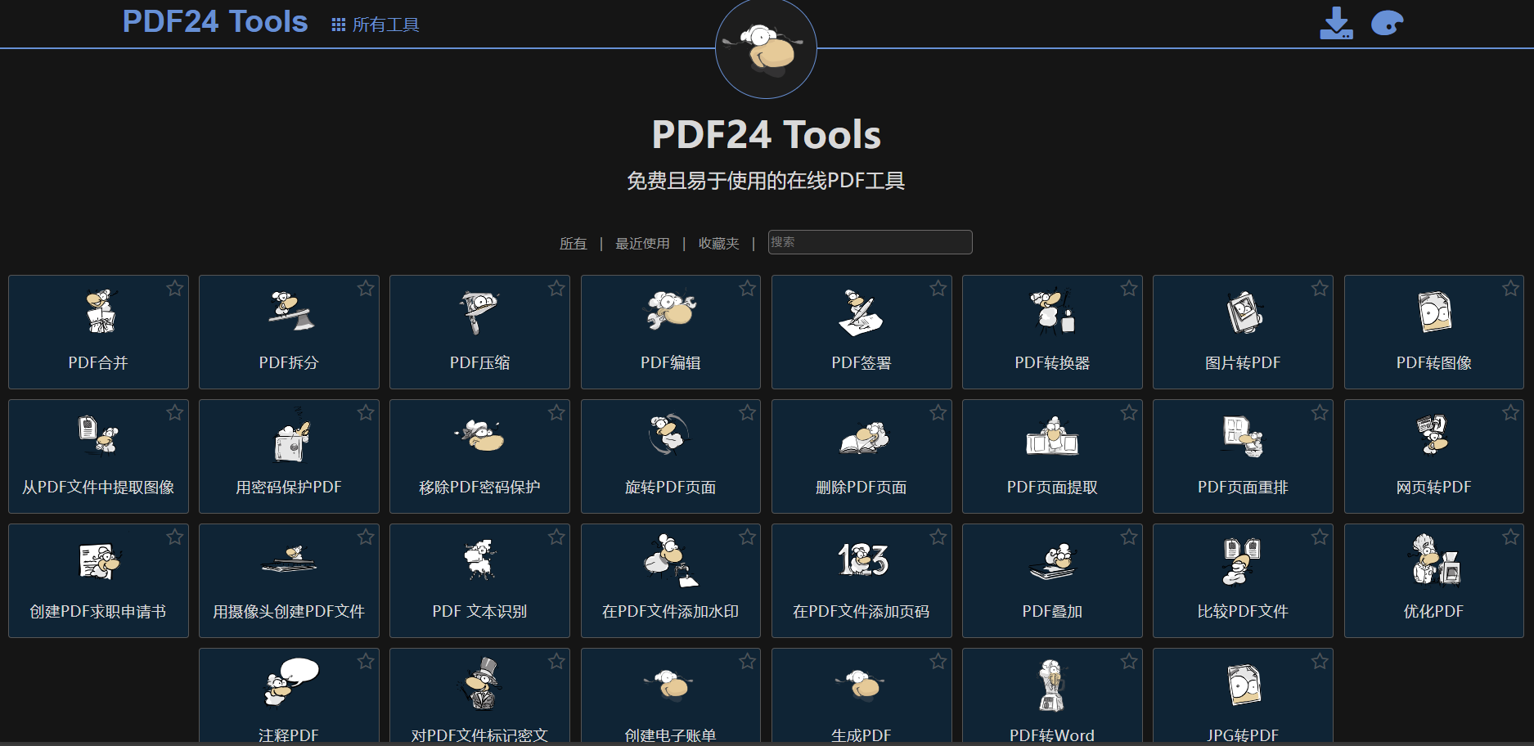Open the 网页转PDF tool
The height and width of the screenshot is (746, 1534).
click(x=1433, y=456)
